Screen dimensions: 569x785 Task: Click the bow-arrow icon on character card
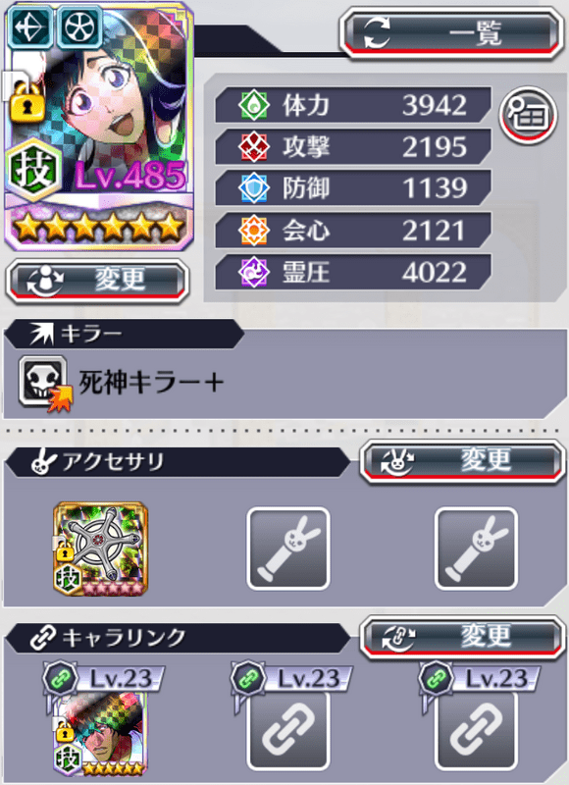click(x=31, y=26)
